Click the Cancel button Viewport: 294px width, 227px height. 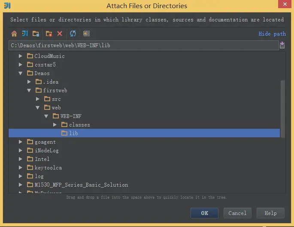click(237, 213)
